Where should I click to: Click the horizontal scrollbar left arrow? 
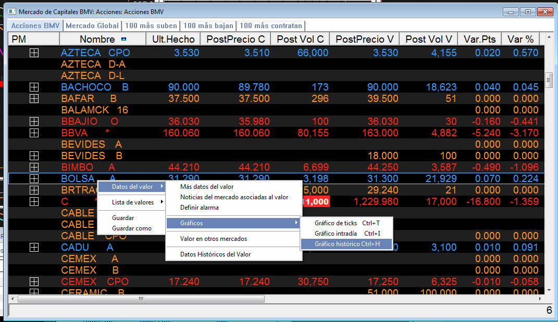tap(13, 299)
